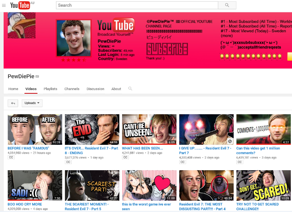This screenshot has height=212, width=292.
Task: Click the SAD! :(( video thumbnail
Action: 35,185
